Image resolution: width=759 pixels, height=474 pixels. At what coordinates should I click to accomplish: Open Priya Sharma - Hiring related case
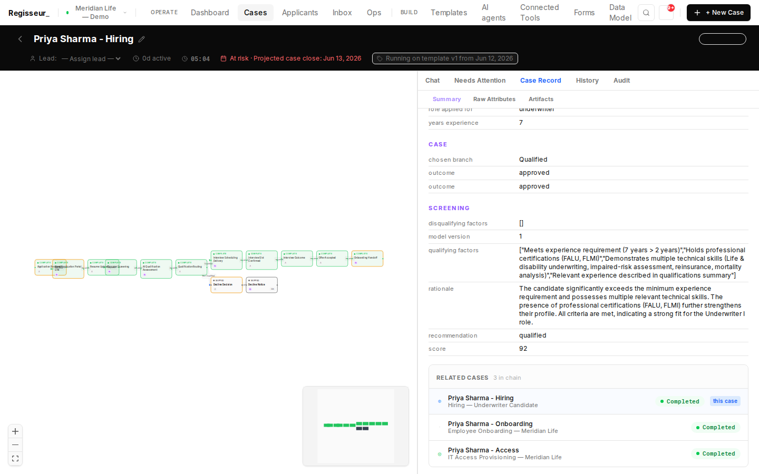588,401
